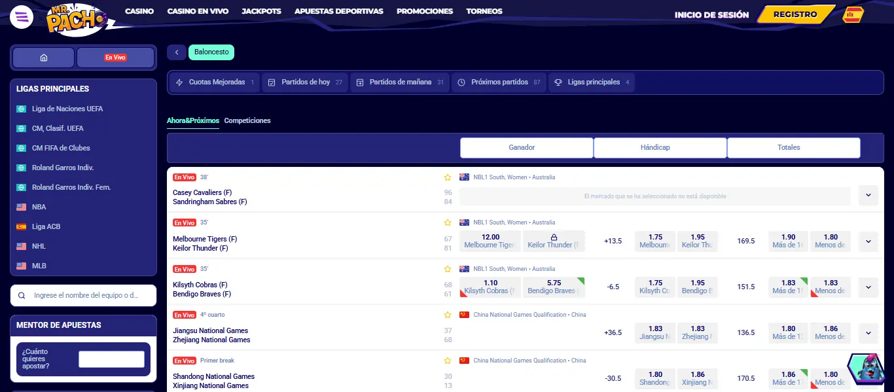Image resolution: width=894 pixels, height=392 pixels.
Task: Bet on Xinjiang handicap 1.86
Action: (x=698, y=378)
